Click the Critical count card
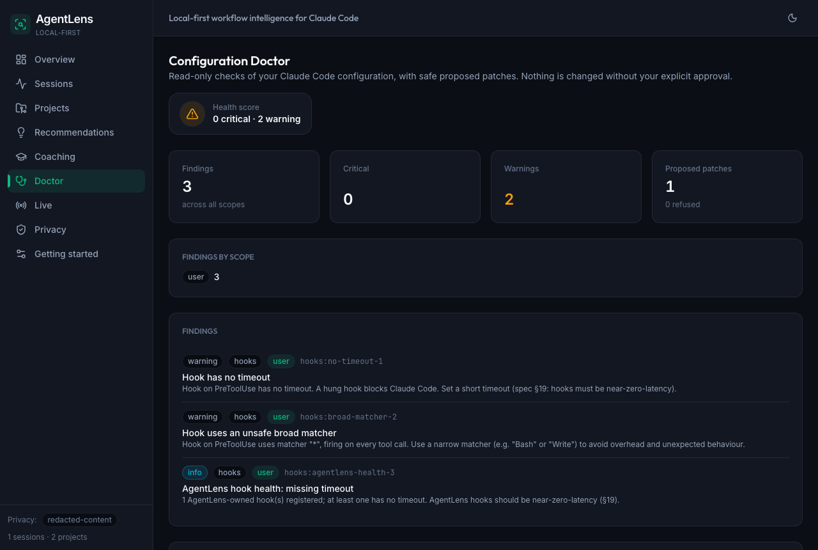 (x=405, y=187)
